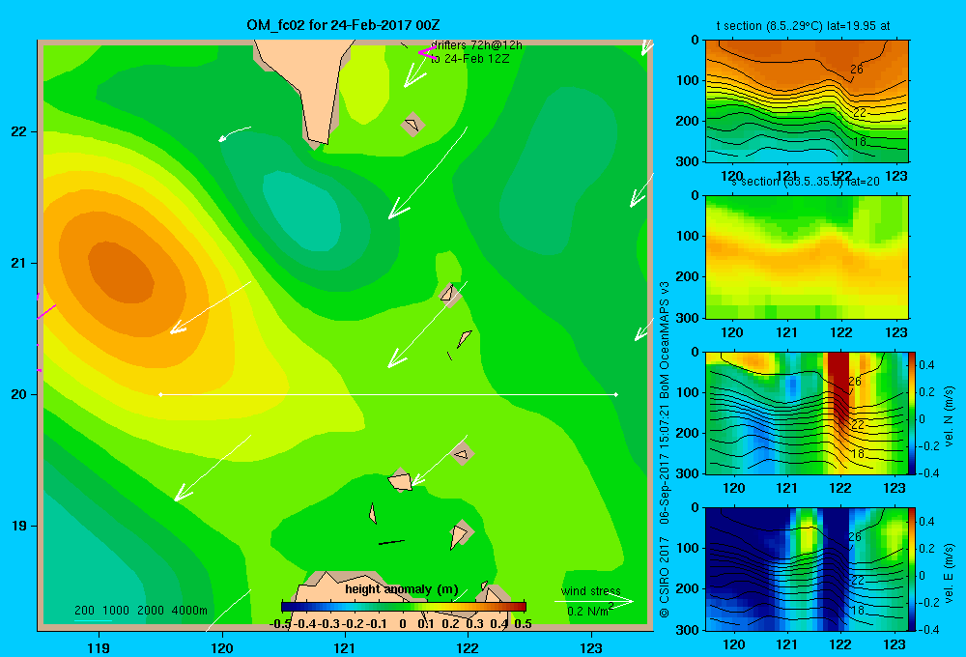The width and height of the screenshot is (966, 657).
Task: Click the -0.5 tick on the height anomaly colorbar
Action: click(x=280, y=623)
